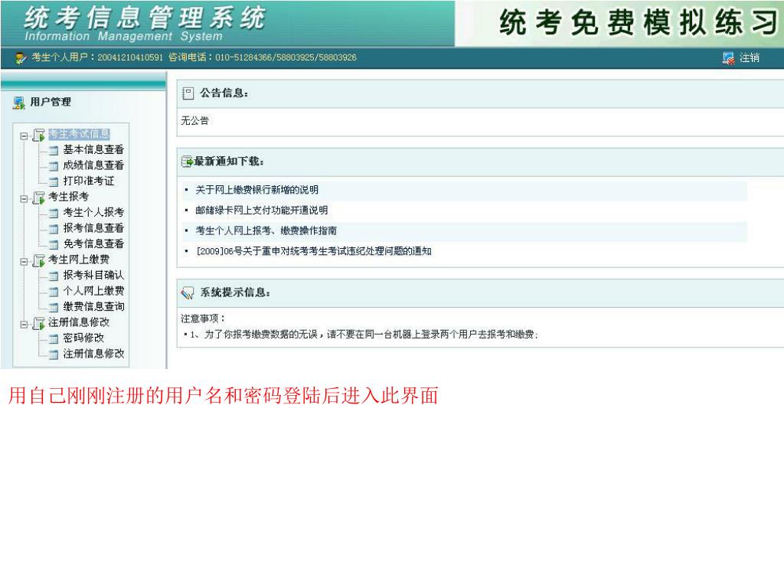The height and width of the screenshot is (588, 784).
Task: Click the folder icon beside the 注册信息修改 parent node
Action: click(38, 324)
